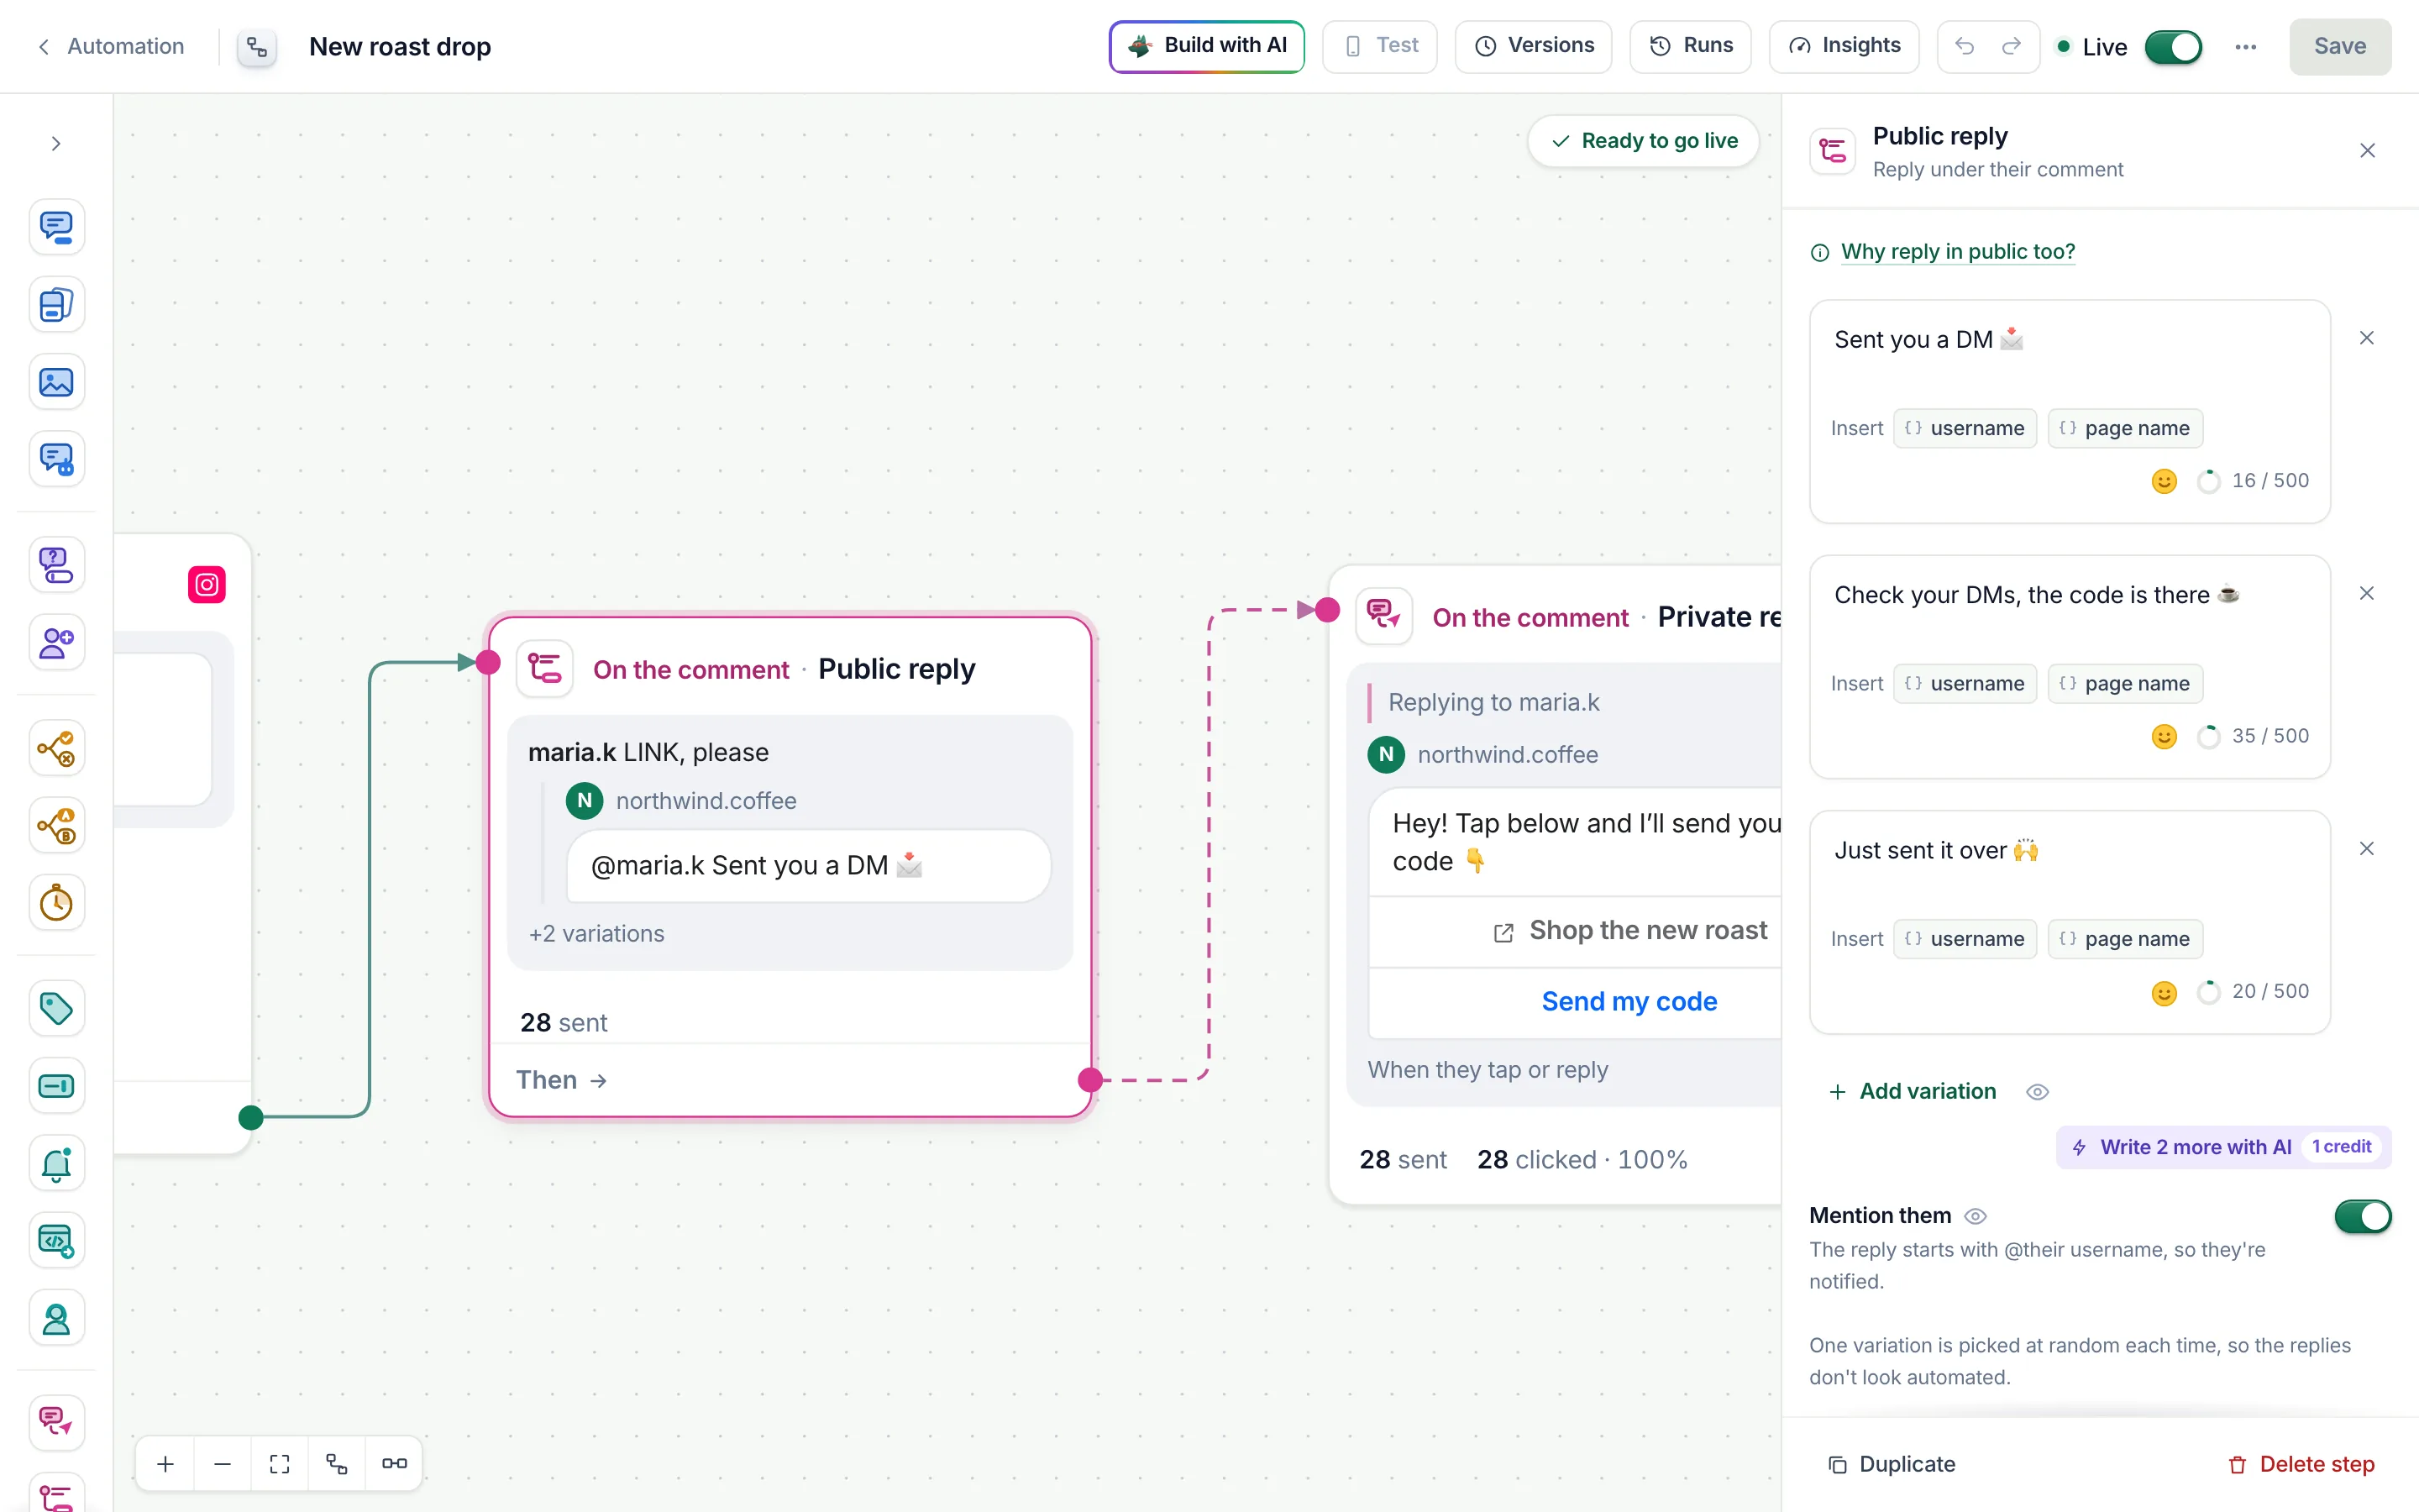This screenshot has width=2419, height=1512.
Task: Fit flow to screen
Action: pos(280,1463)
